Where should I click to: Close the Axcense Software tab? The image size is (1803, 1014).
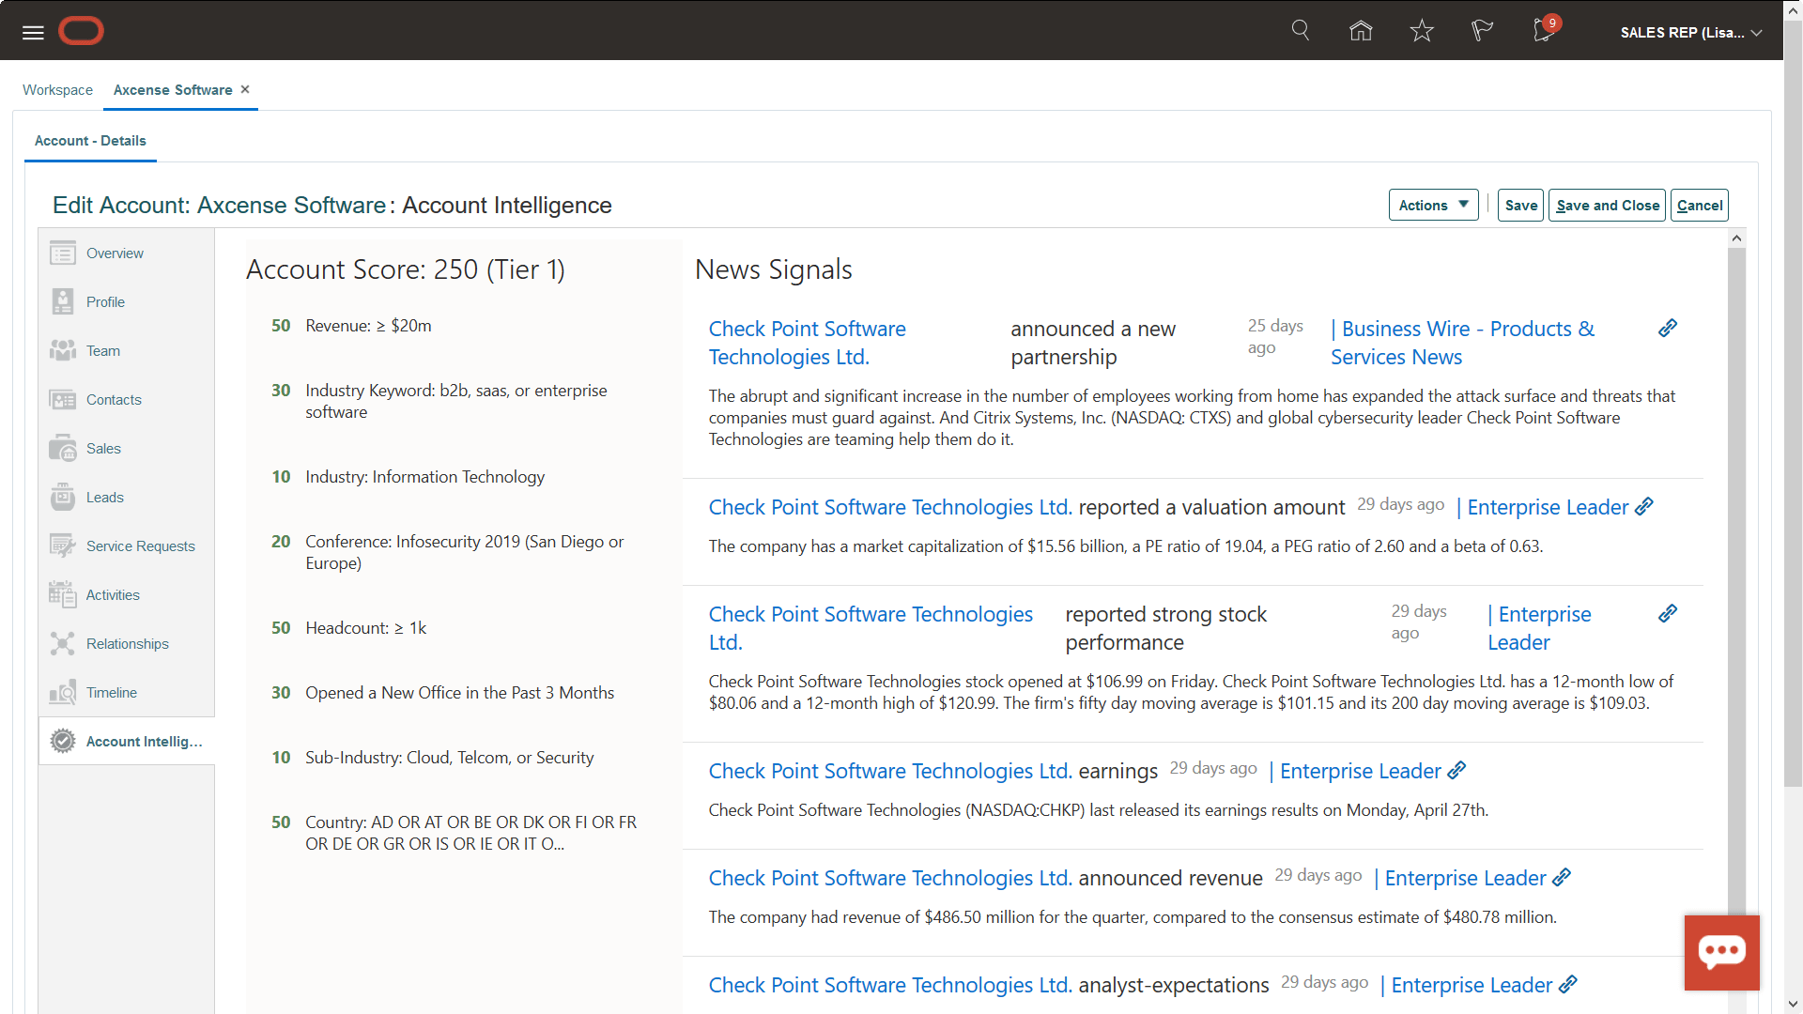tap(244, 89)
